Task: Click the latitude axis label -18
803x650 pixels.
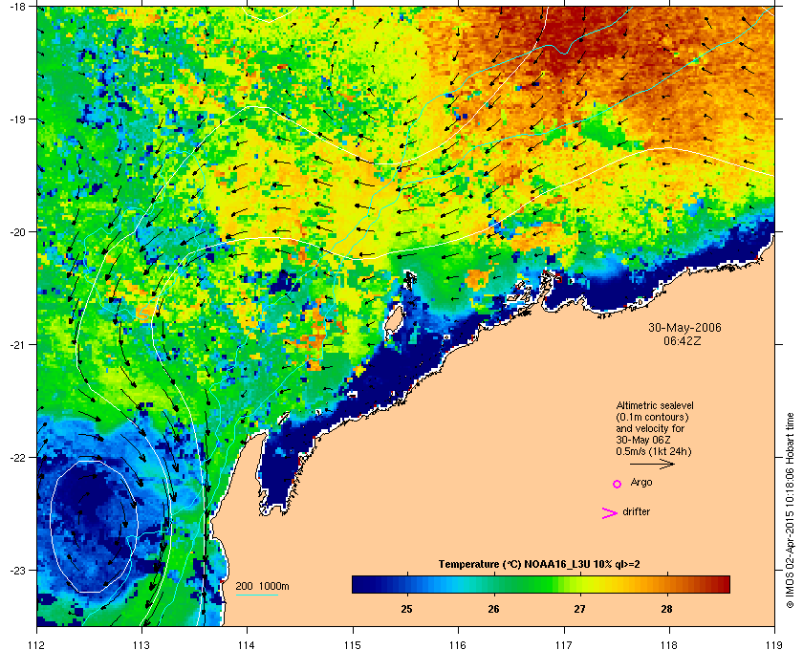Action: click(17, 6)
